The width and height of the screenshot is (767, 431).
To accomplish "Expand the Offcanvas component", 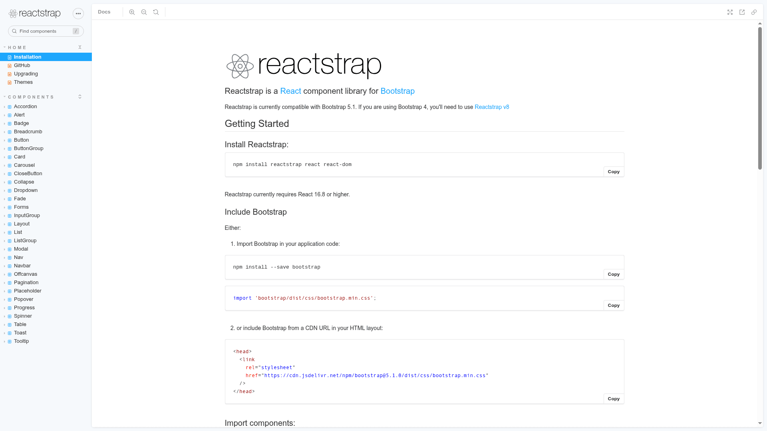I will [46, 274].
